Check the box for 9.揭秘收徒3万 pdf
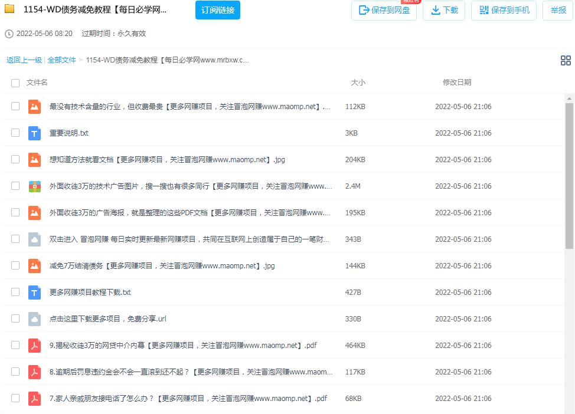Screen dimensions: 575x414 pos(15,345)
